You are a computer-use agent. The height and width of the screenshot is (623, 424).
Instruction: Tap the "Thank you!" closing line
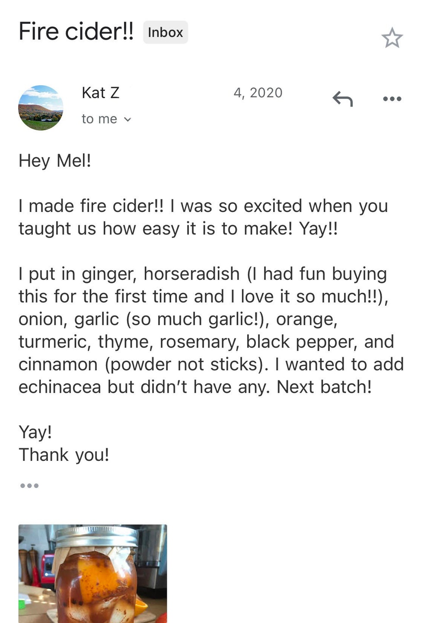coord(64,455)
